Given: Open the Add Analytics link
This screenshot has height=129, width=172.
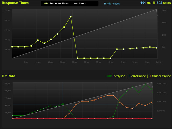Looking at the screenshot, I should [114, 4].
